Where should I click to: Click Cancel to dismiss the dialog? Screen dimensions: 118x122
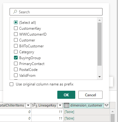pyautogui.click(x=90, y=95)
